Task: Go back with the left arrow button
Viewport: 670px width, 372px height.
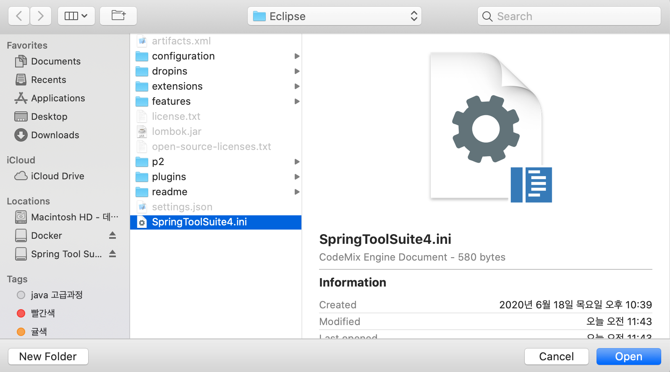Action: (19, 16)
